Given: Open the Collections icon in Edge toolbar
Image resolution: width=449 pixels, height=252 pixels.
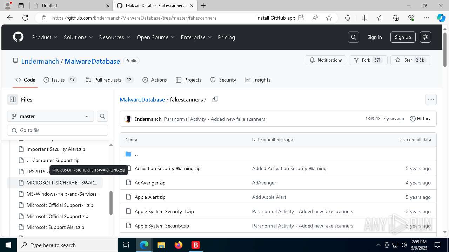Looking at the screenshot, I should (396, 18).
